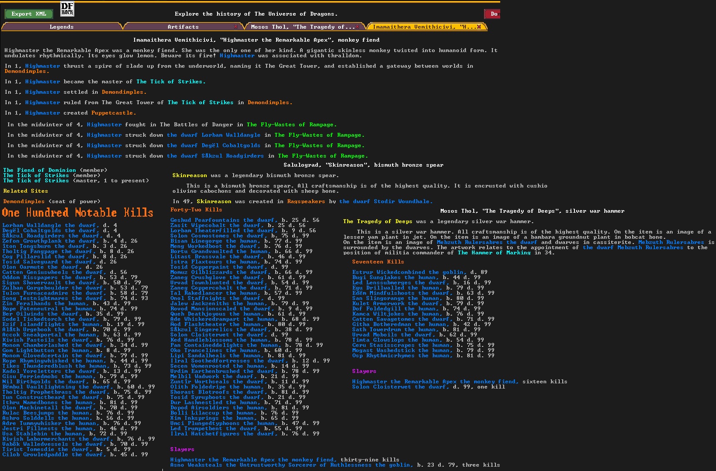Viewport: 716px width, 471px height.
Task: Open The Tick of Strikes in 'became the master' line
Action: click(171, 82)
